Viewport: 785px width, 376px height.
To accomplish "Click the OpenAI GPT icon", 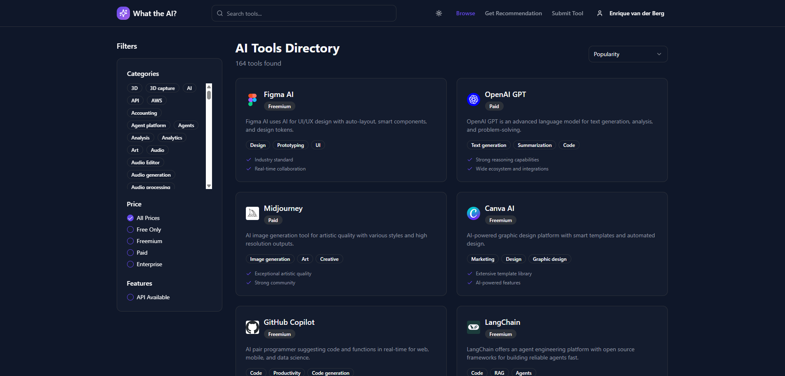I will [473, 99].
